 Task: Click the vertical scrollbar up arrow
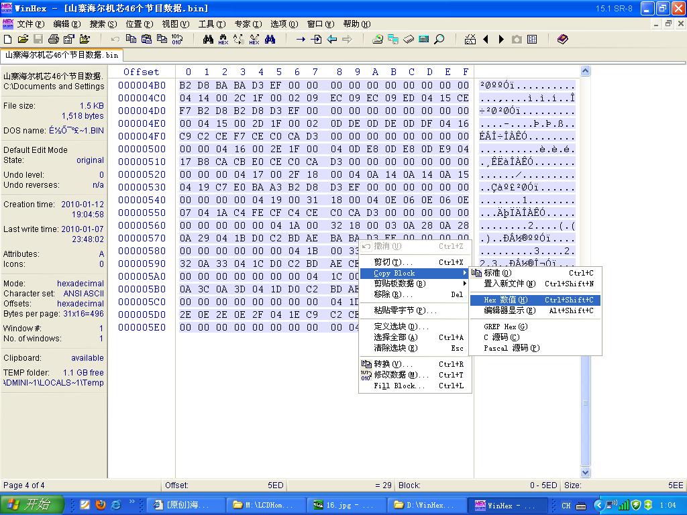point(585,71)
